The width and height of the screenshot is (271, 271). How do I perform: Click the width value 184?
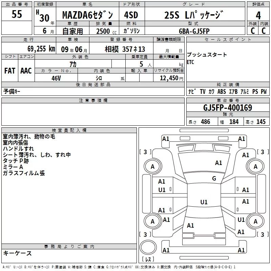(x=234, y=122)
